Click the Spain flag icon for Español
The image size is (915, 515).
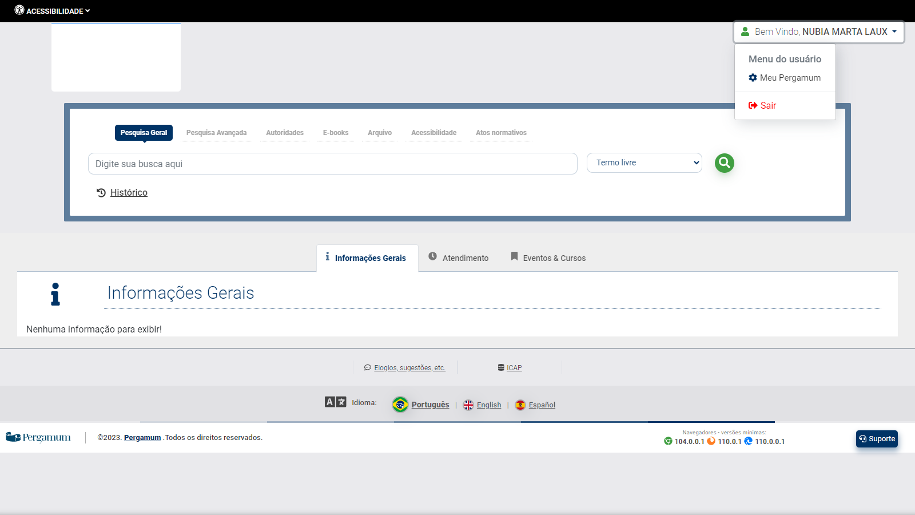[x=520, y=405]
